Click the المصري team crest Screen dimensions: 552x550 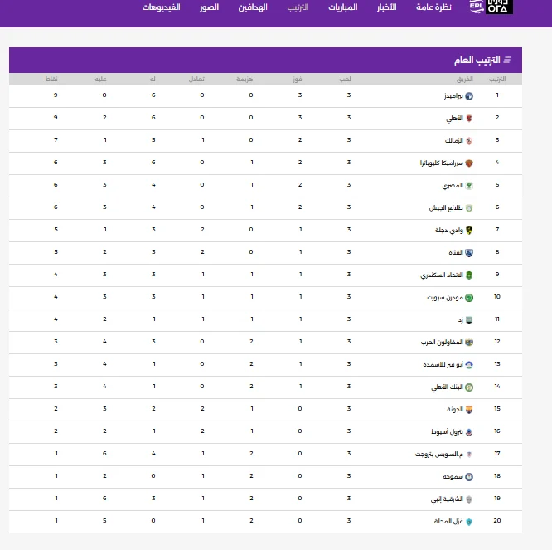[x=469, y=186]
